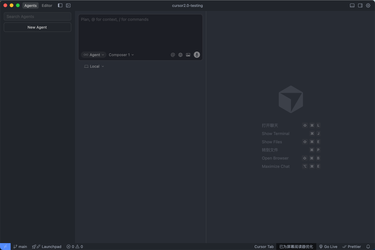Click the notifications bell in status bar
Image resolution: width=375 pixels, height=250 pixels.
point(368,247)
